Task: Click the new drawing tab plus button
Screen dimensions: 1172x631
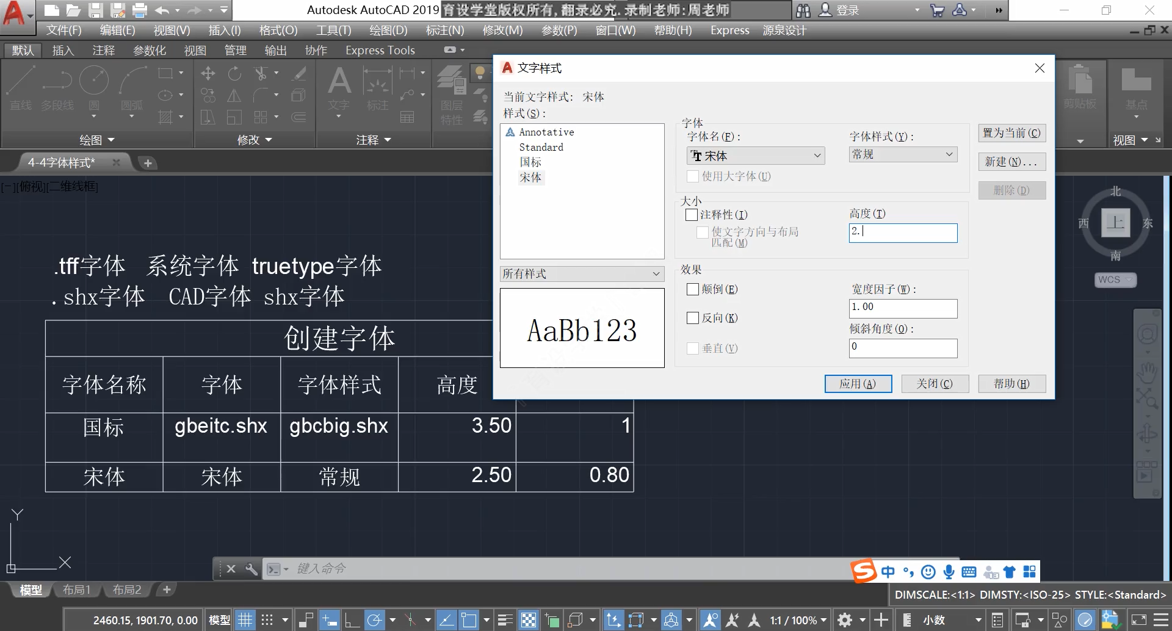Action: coord(147,163)
